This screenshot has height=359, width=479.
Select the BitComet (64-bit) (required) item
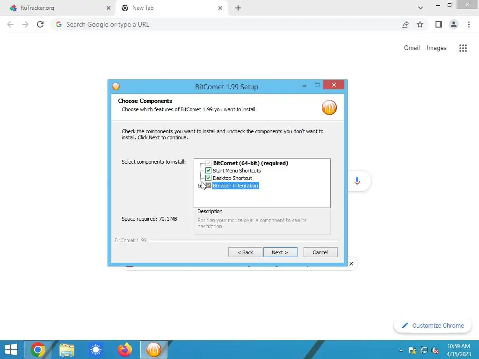click(x=250, y=163)
